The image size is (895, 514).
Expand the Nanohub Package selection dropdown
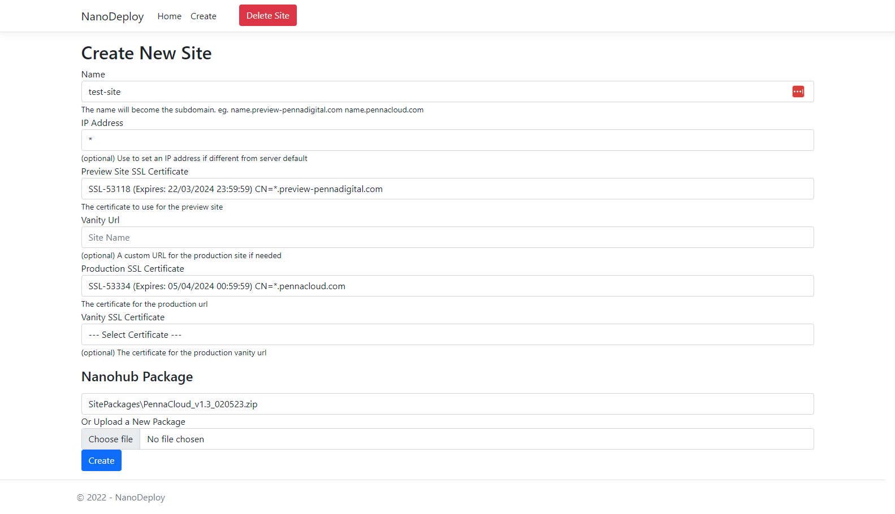pos(447,404)
